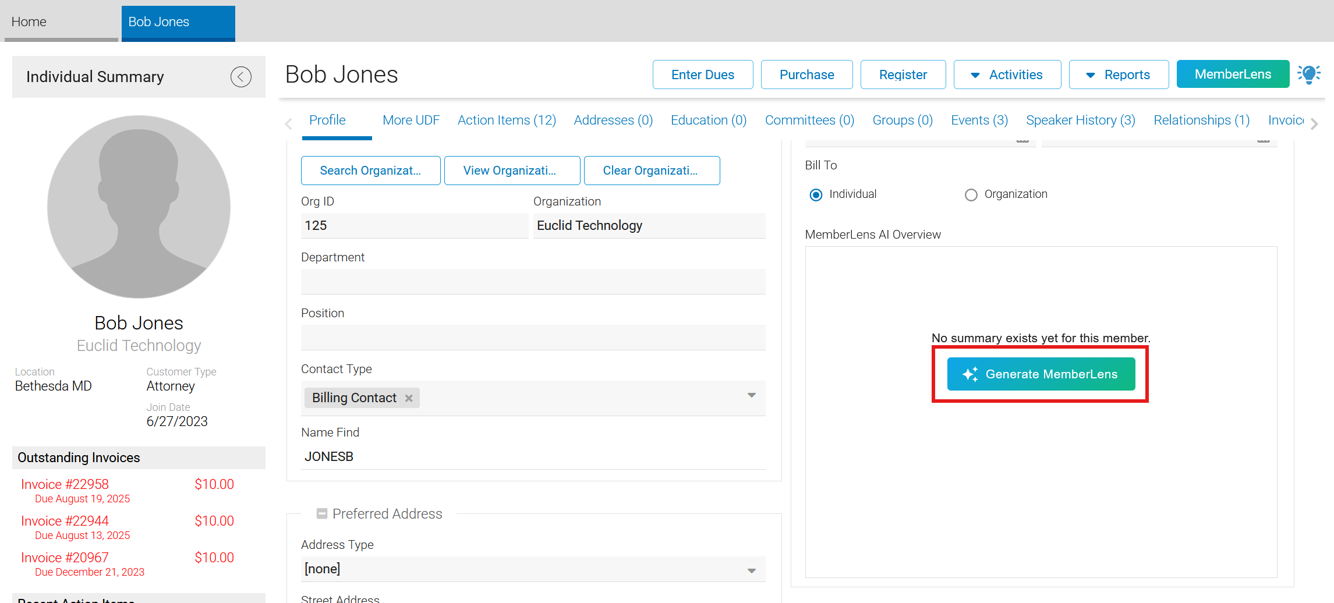Viewport: 1334px width, 603px height.
Task: Click the Name Find field JONESB
Action: coord(533,457)
